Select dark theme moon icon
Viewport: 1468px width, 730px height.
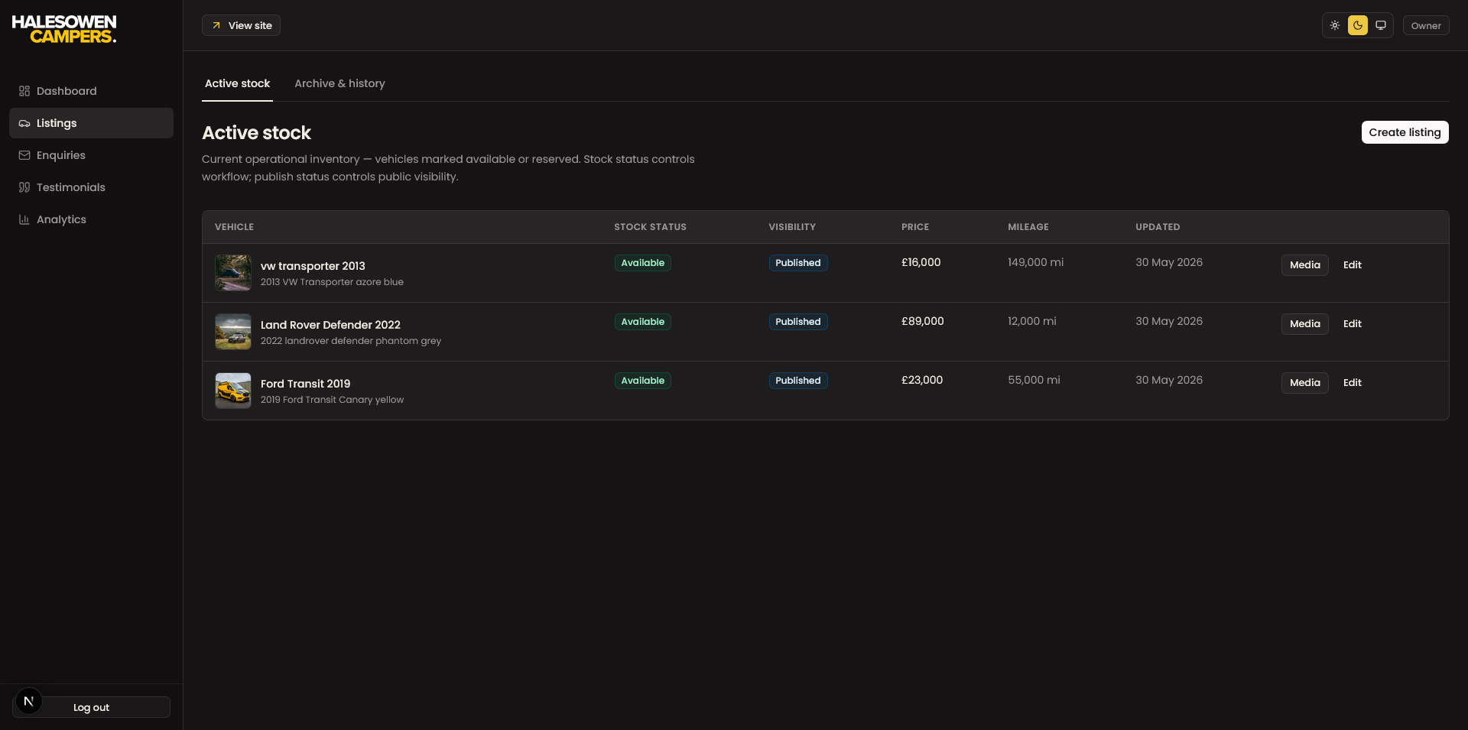[1358, 25]
